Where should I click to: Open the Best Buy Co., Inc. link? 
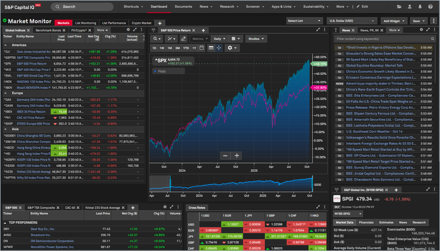coord(43,229)
